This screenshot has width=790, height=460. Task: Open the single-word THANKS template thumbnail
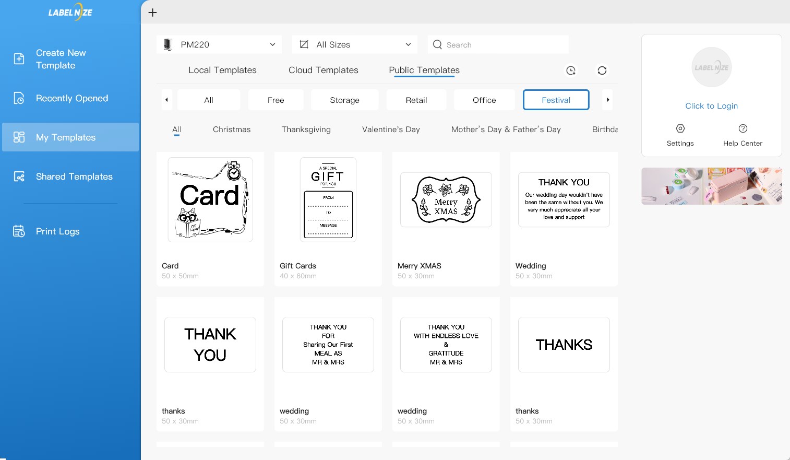point(564,345)
